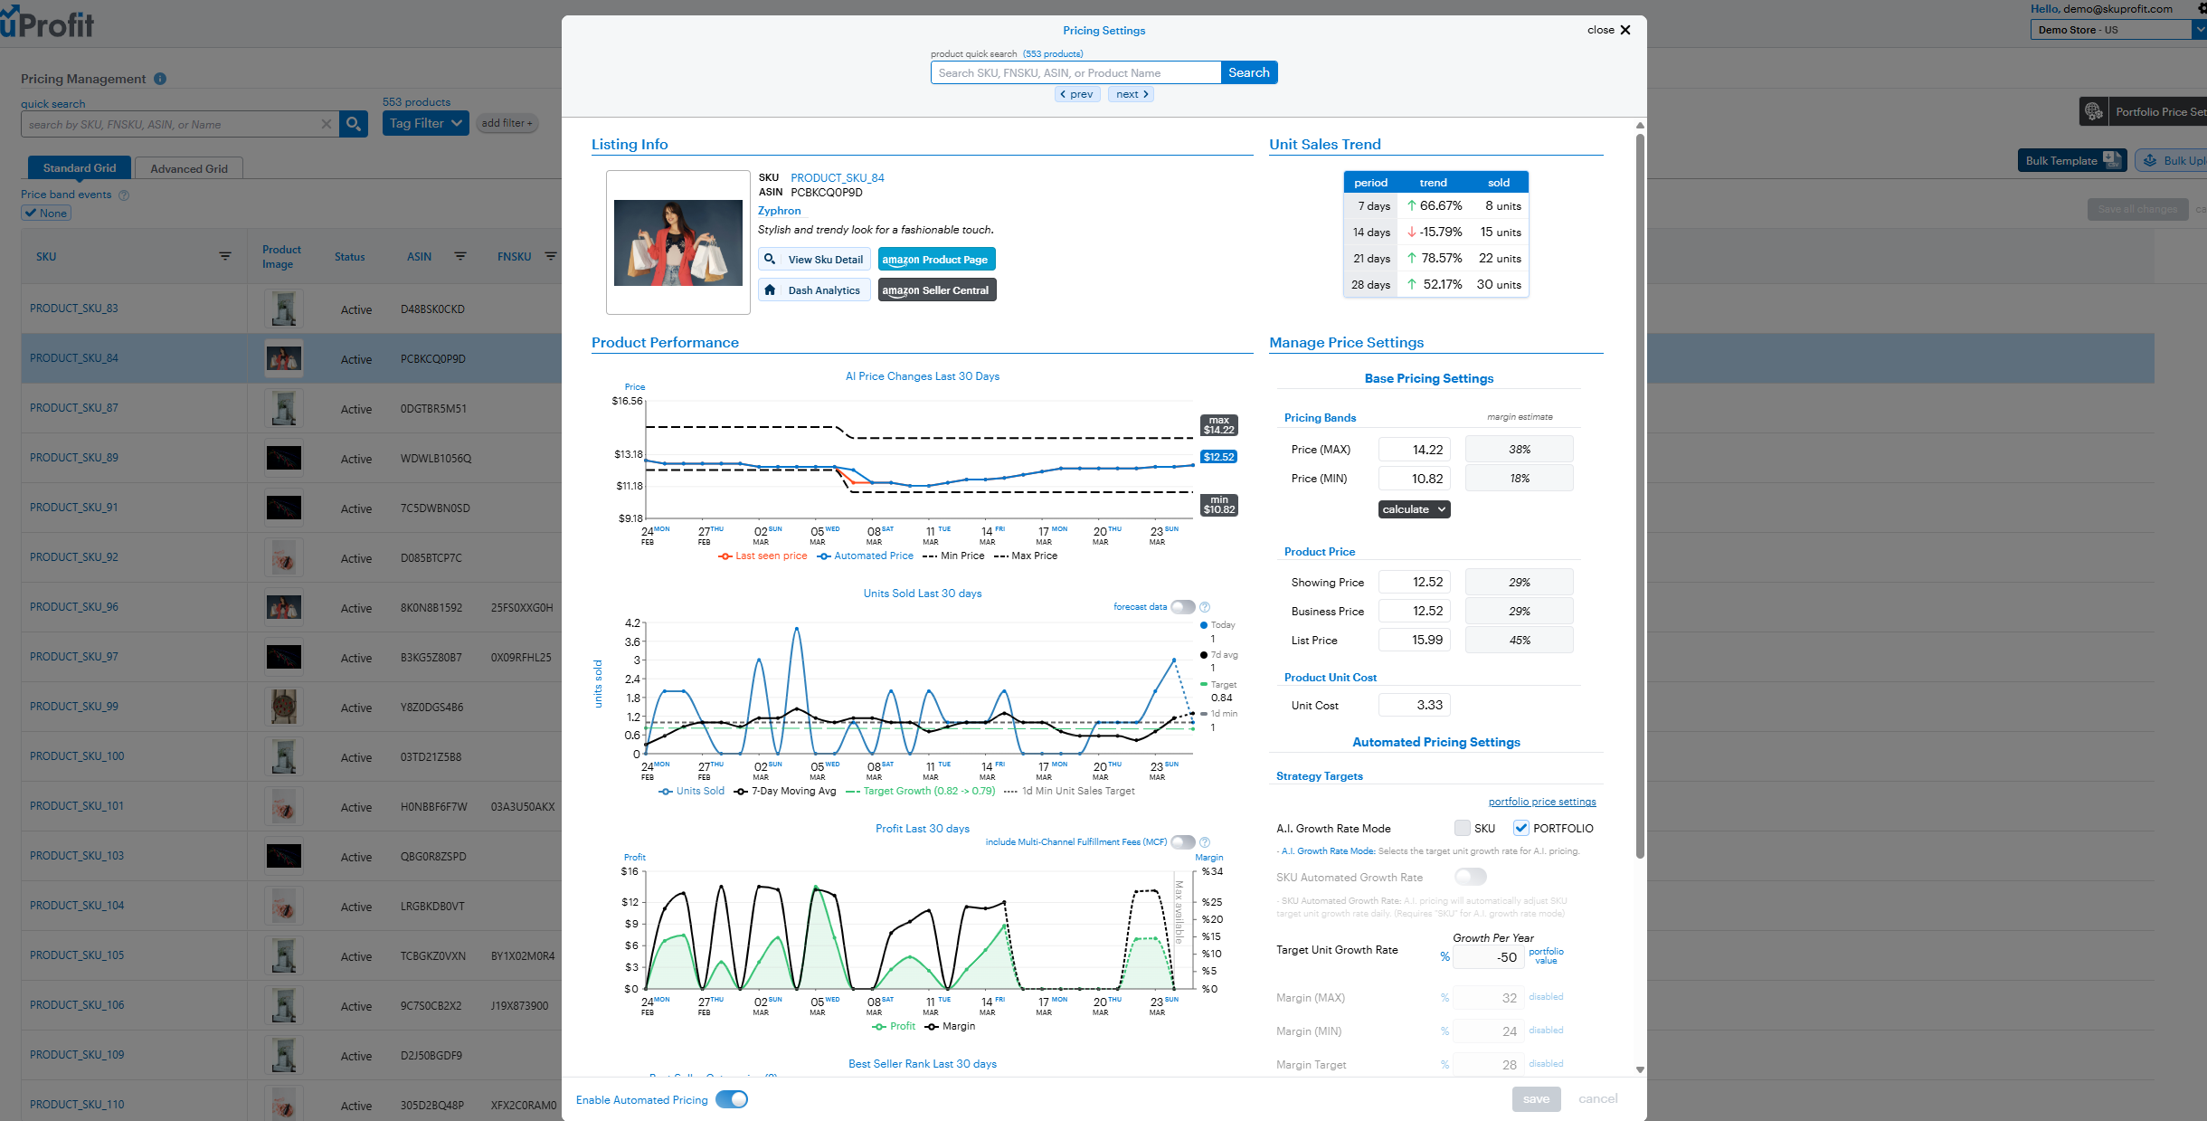Click the CSV download icon on Bulk Template
Viewport: 2207px width, 1121px height.
(2112, 160)
